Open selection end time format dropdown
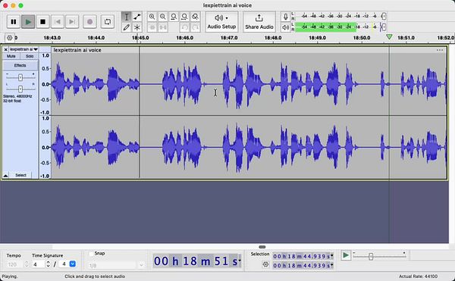Screen dimensions: 455x281 tap(332, 265)
